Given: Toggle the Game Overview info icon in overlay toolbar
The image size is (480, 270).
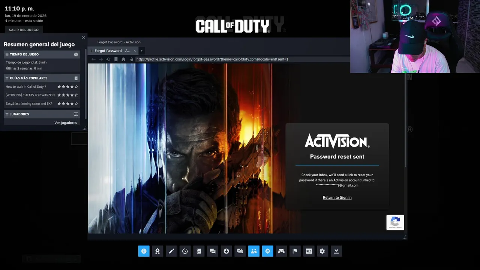Looking at the screenshot, I should tap(144, 251).
